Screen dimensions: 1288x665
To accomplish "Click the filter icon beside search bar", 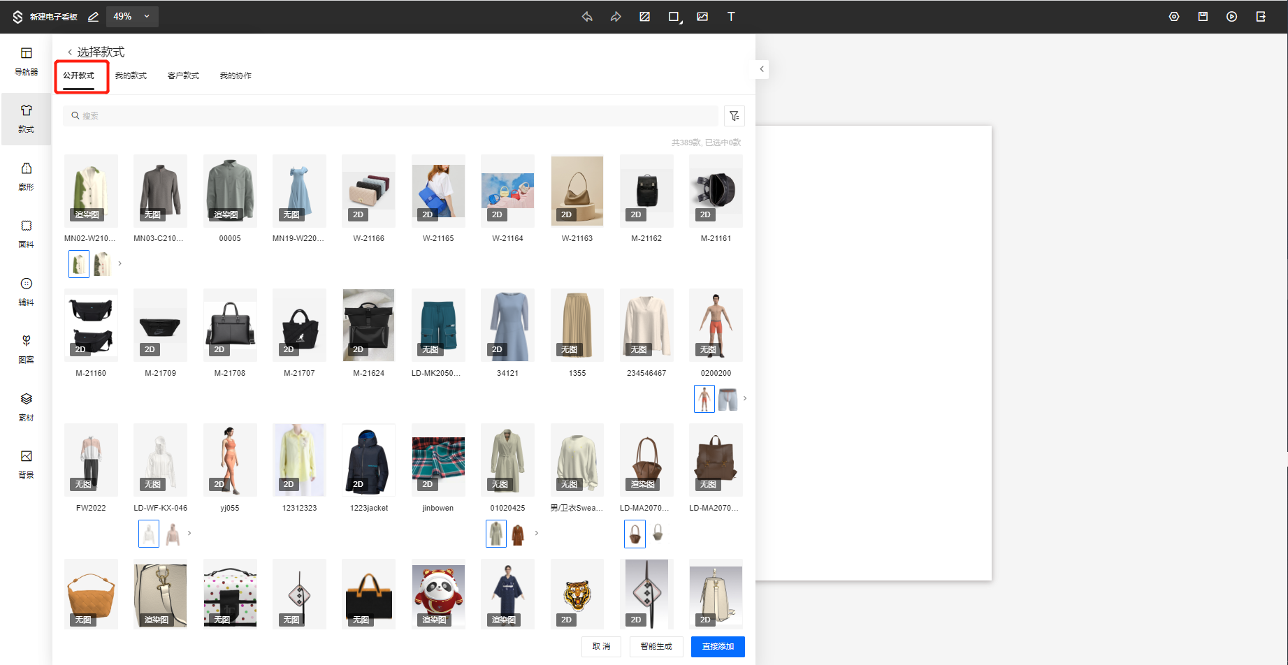I will pyautogui.click(x=734, y=116).
